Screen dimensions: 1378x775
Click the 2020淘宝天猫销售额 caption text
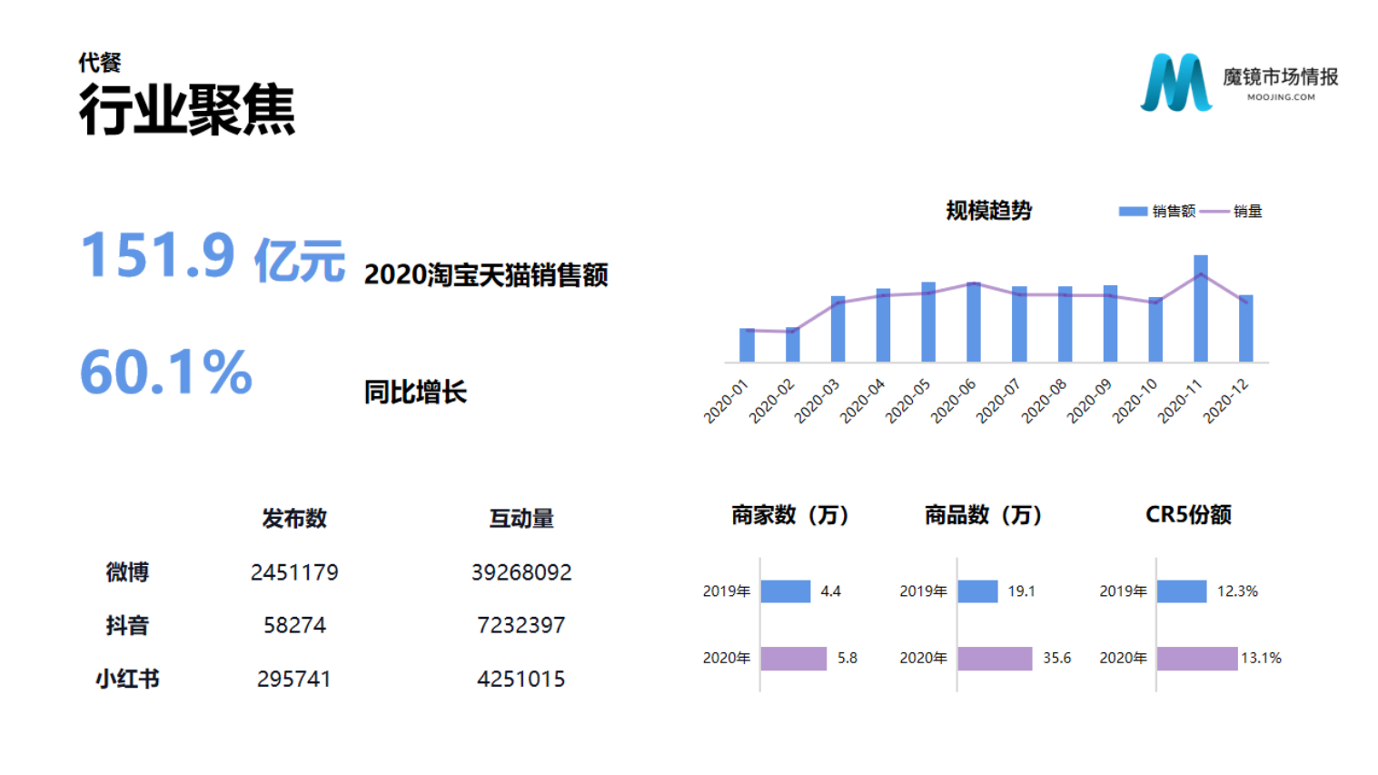click(486, 275)
